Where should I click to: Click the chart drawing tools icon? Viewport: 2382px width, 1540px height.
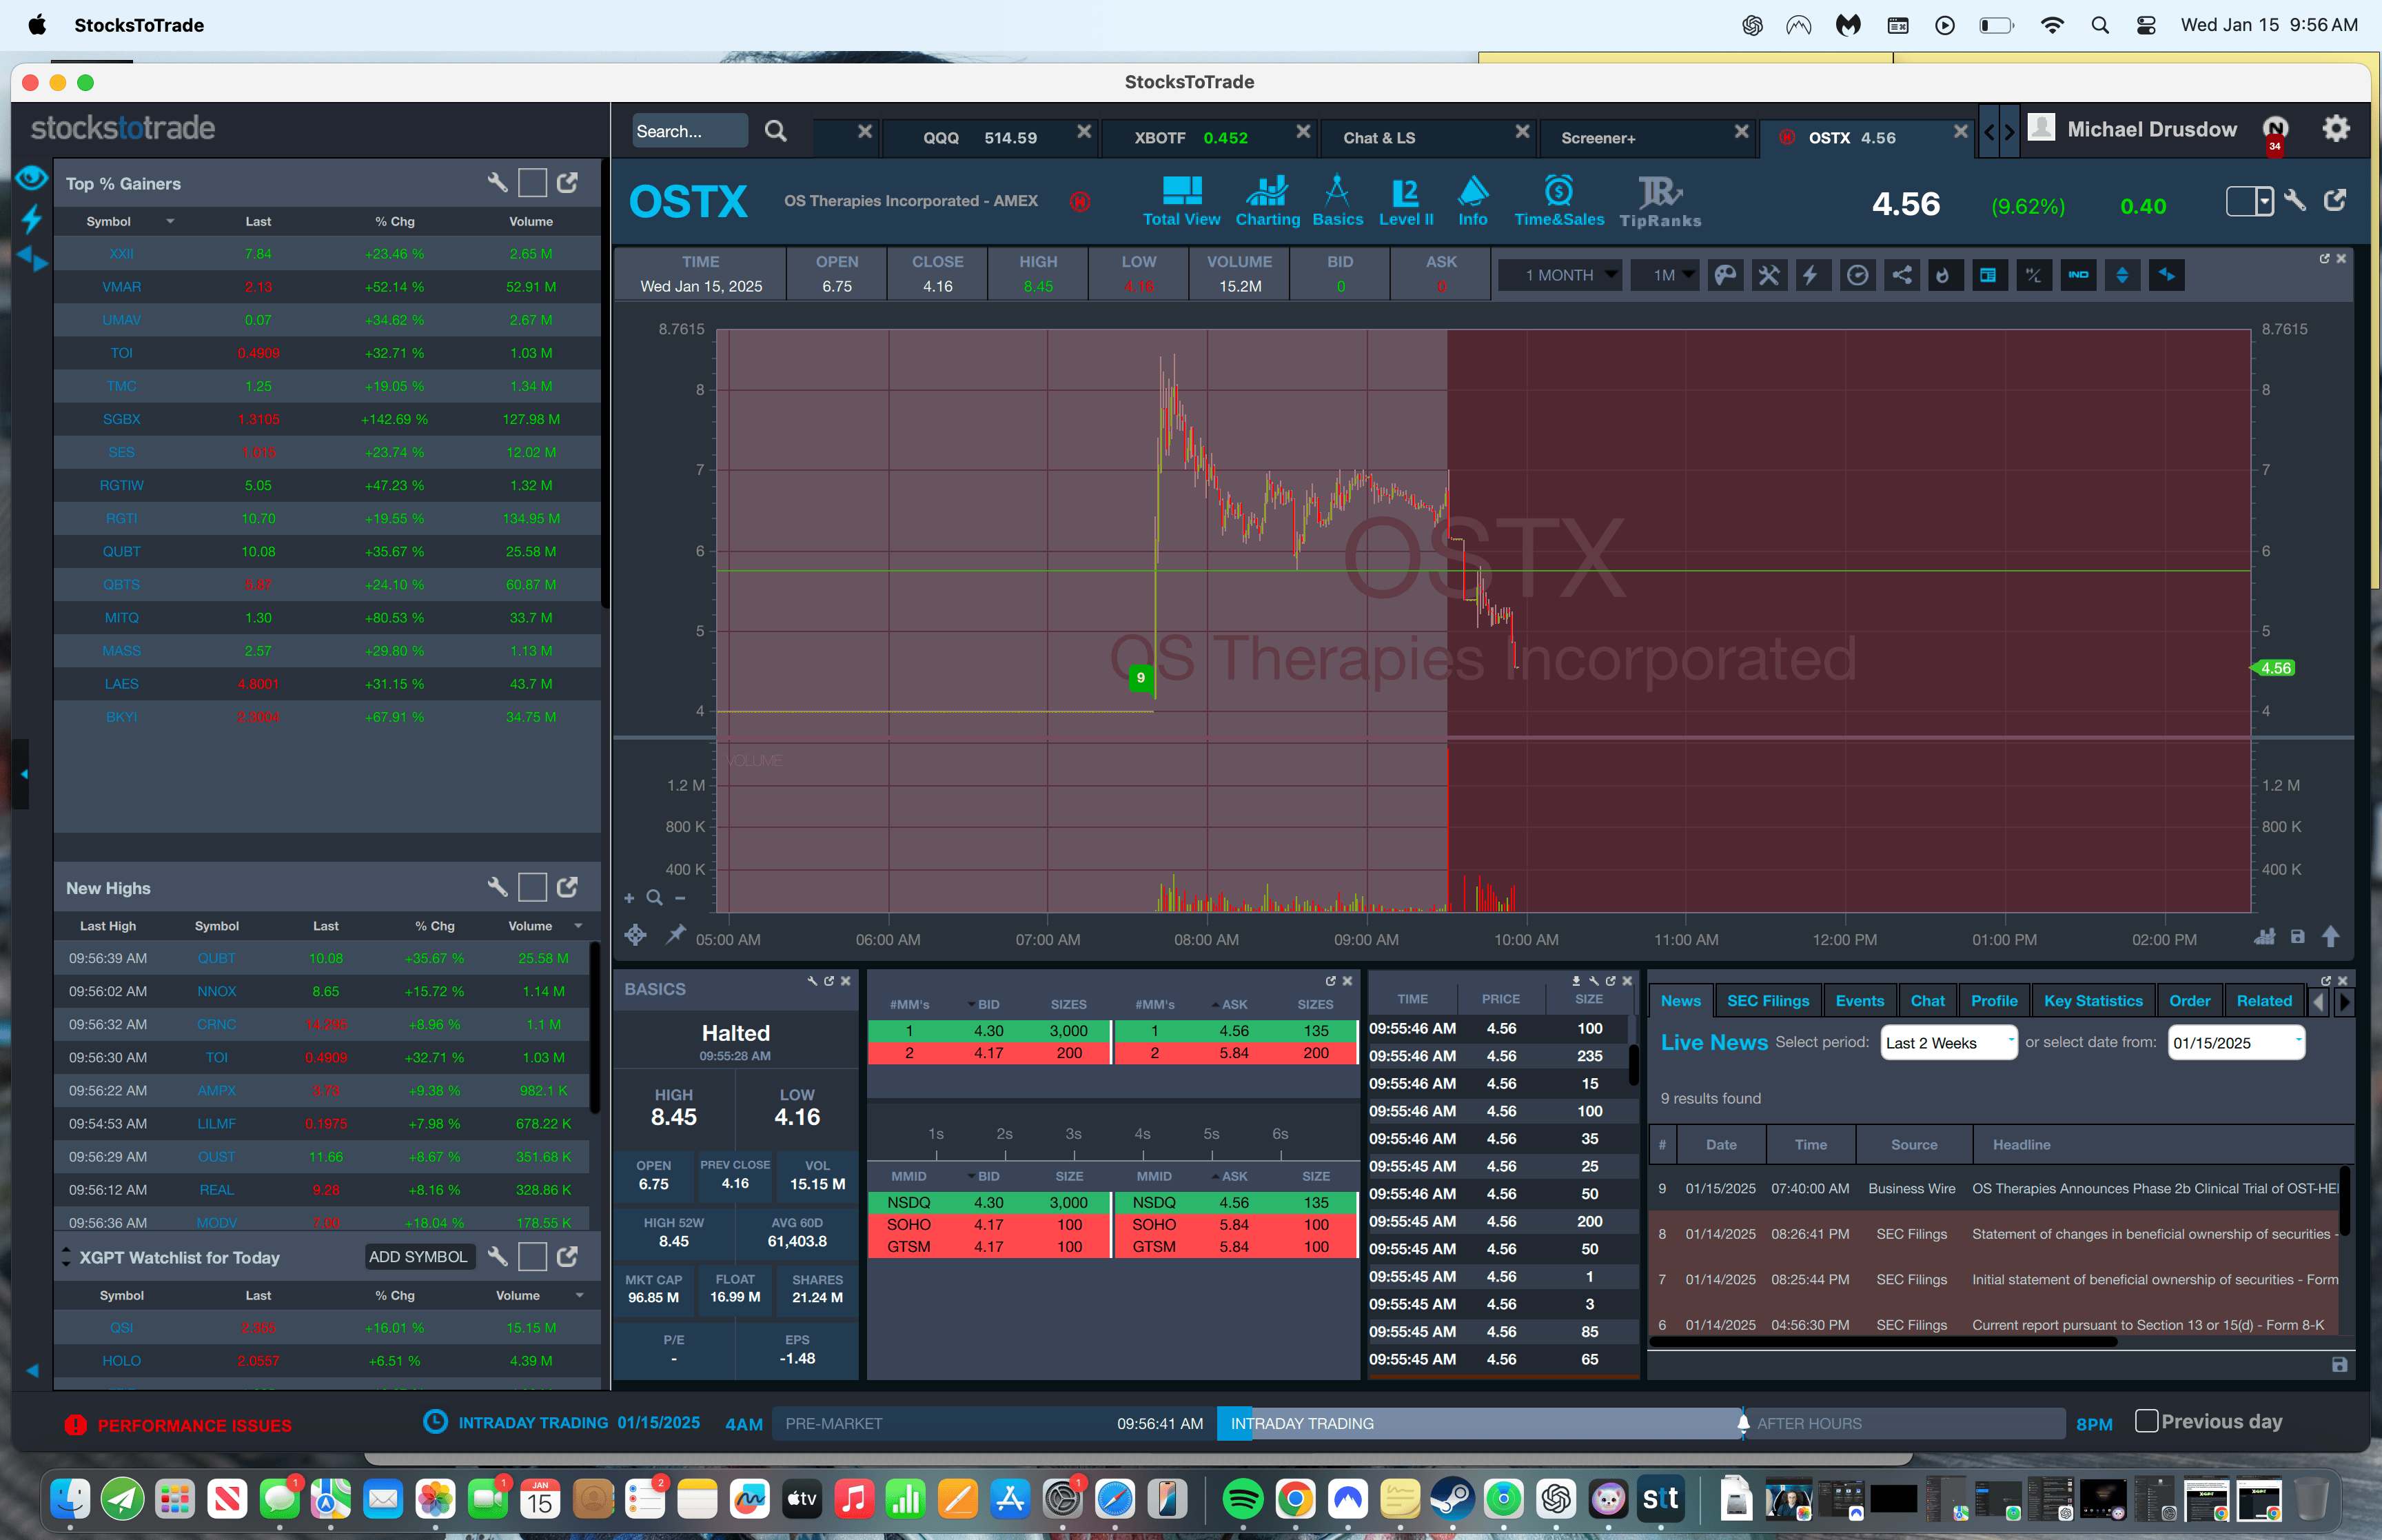(1769, 275)
